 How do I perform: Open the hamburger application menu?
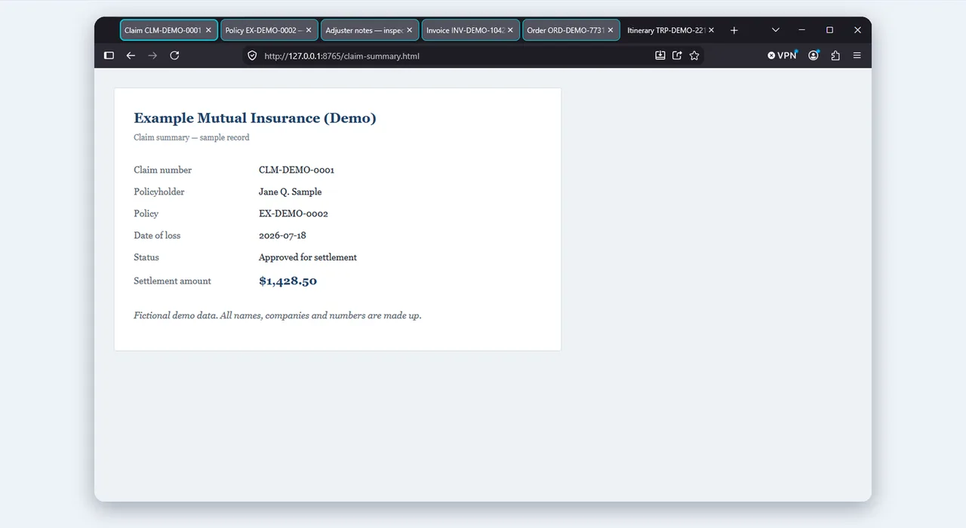(x=857, y=55)
